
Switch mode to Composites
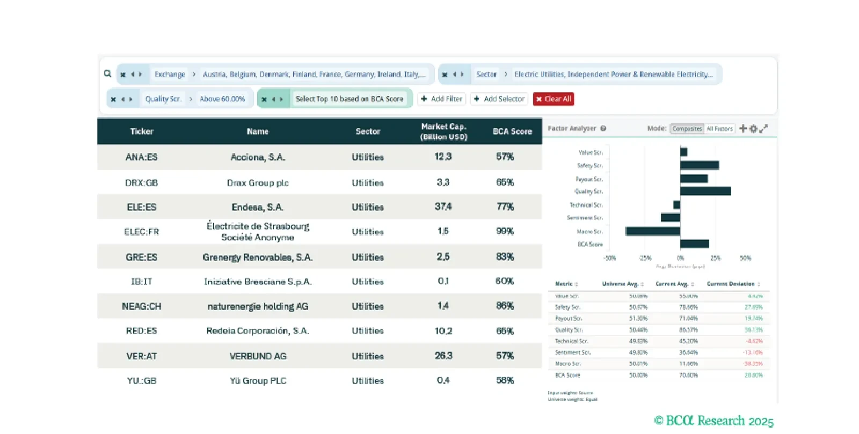[687, 129]
